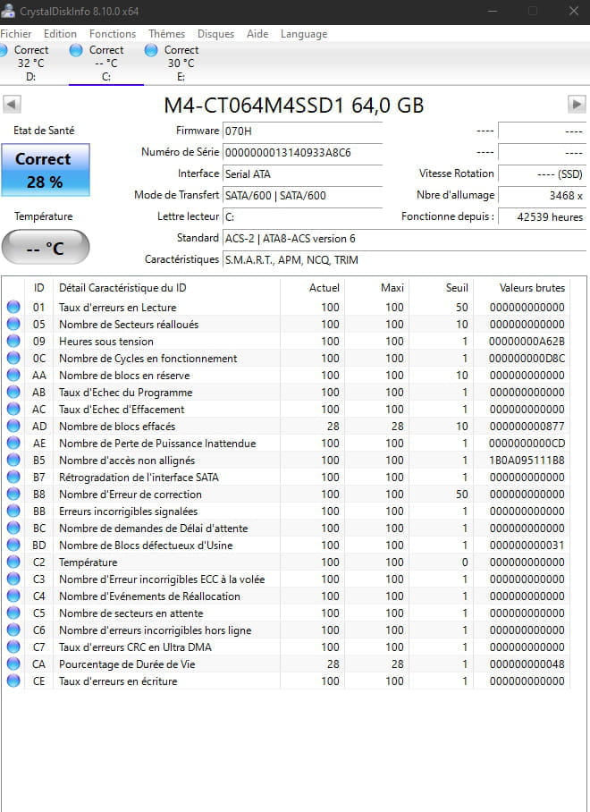Click the Etat de Santé label
The height and width of the screenshot is (812, 590).
44,131
